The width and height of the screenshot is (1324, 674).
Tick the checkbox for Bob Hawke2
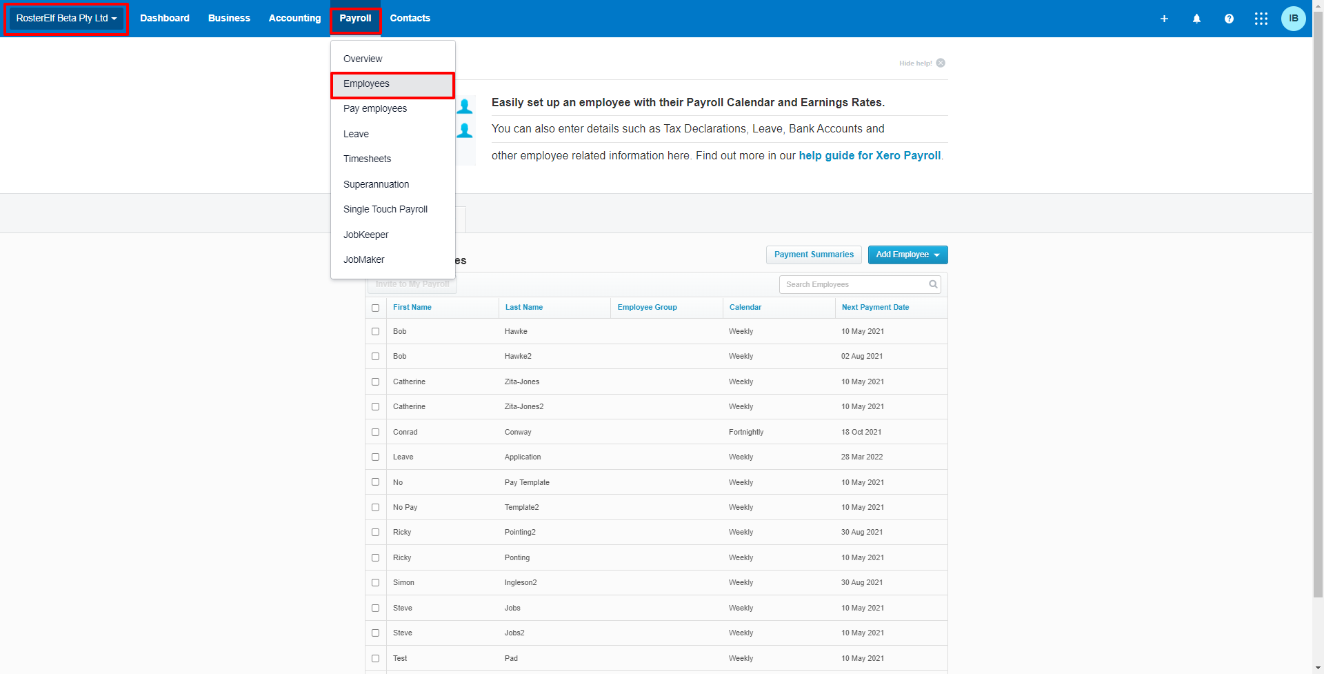coord(375,357)
